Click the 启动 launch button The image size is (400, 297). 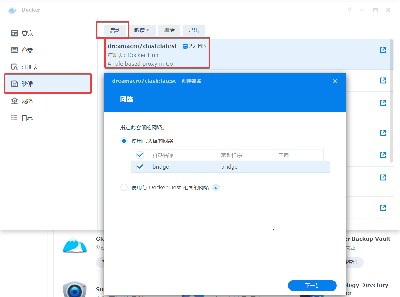[115, 30]
